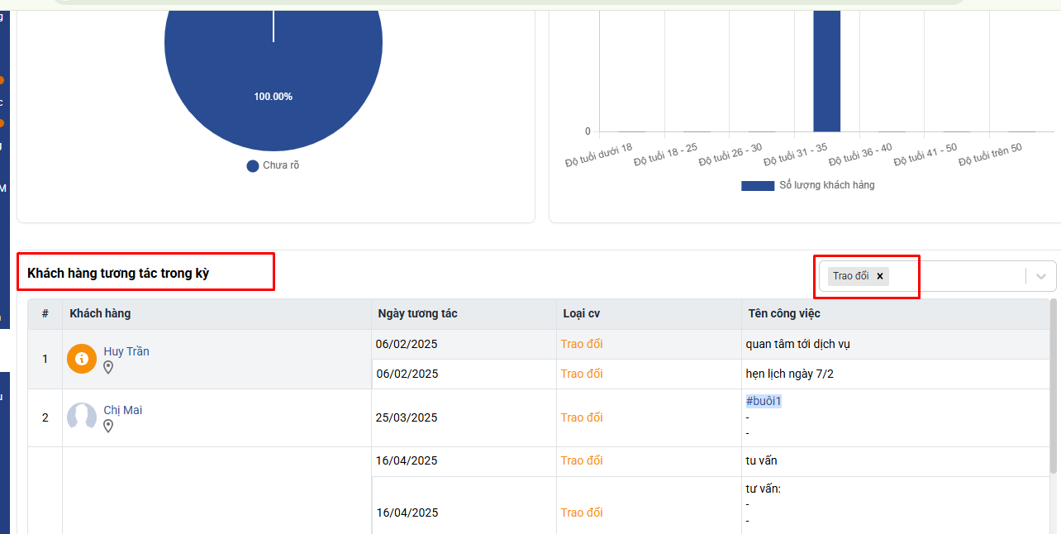Click Huy Trần's orange info avatar icon
The height and width of the screenshot is (534, 1061).
click(x=82, y=359)
